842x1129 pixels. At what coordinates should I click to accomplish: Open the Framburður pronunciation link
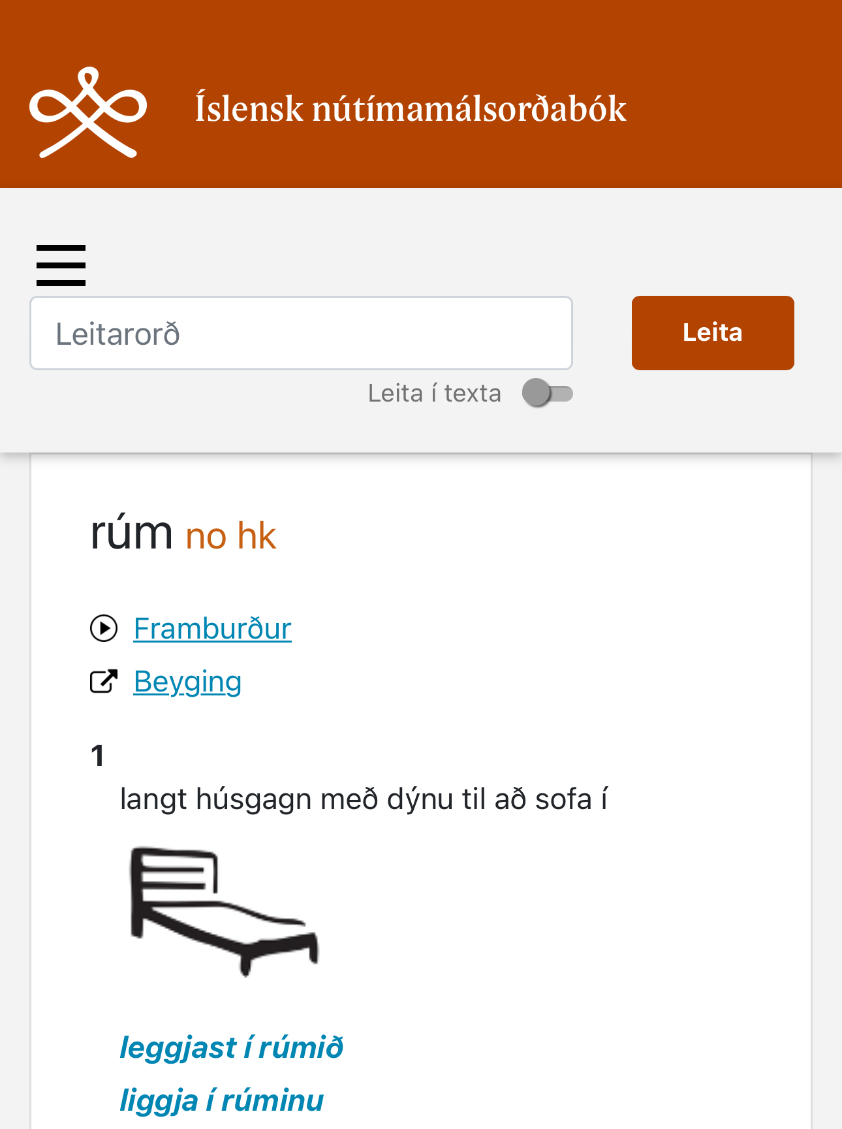point(212,629)
